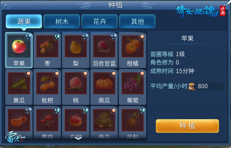The width and height of the screenshot is (231, 148).
Task: Open the 花卉 tab
Action: click(x=99, y=22)
